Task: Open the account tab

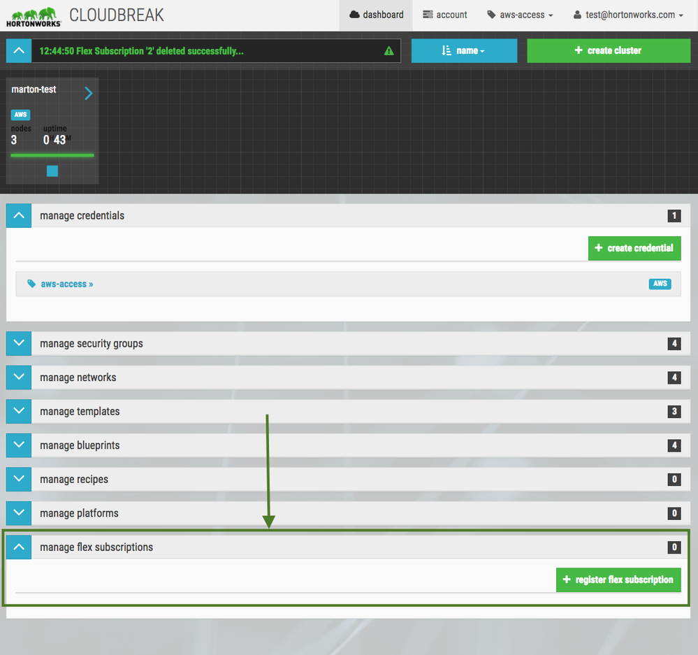Action: click(x=444, y=15)
